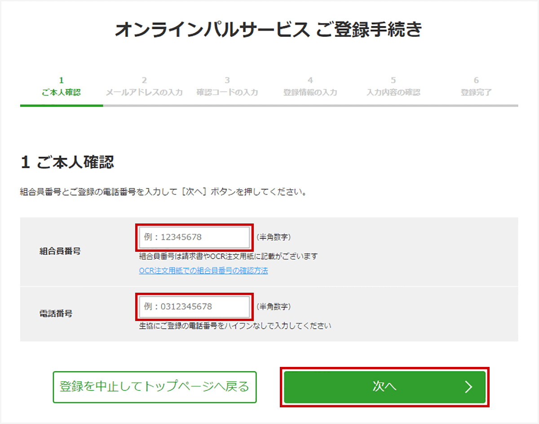Click the 組合員番号 row label
Screen dimensions: 539x424
click(60, 251)
